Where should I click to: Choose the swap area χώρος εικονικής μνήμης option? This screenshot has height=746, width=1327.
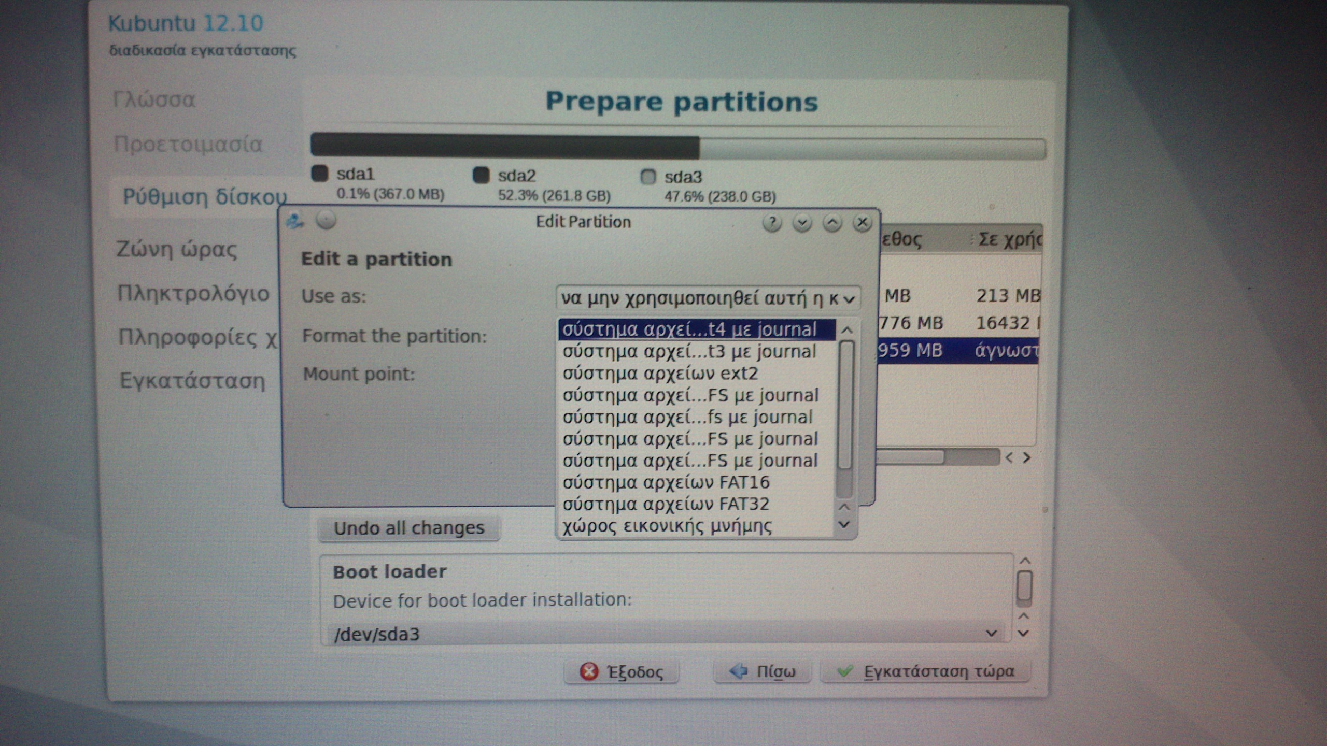point(667,526)
